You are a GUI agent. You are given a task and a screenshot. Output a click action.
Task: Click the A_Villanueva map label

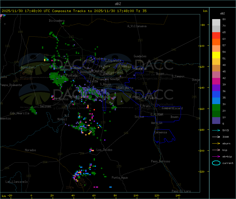click(137, 26)
